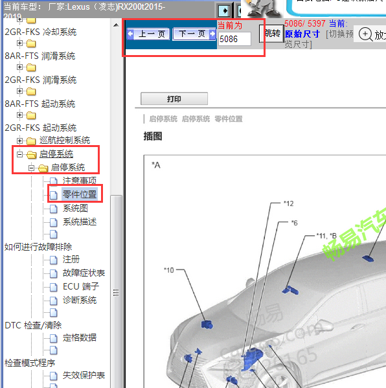
Task: Click the arrow icon button in title bar
Action: (224, 10)
